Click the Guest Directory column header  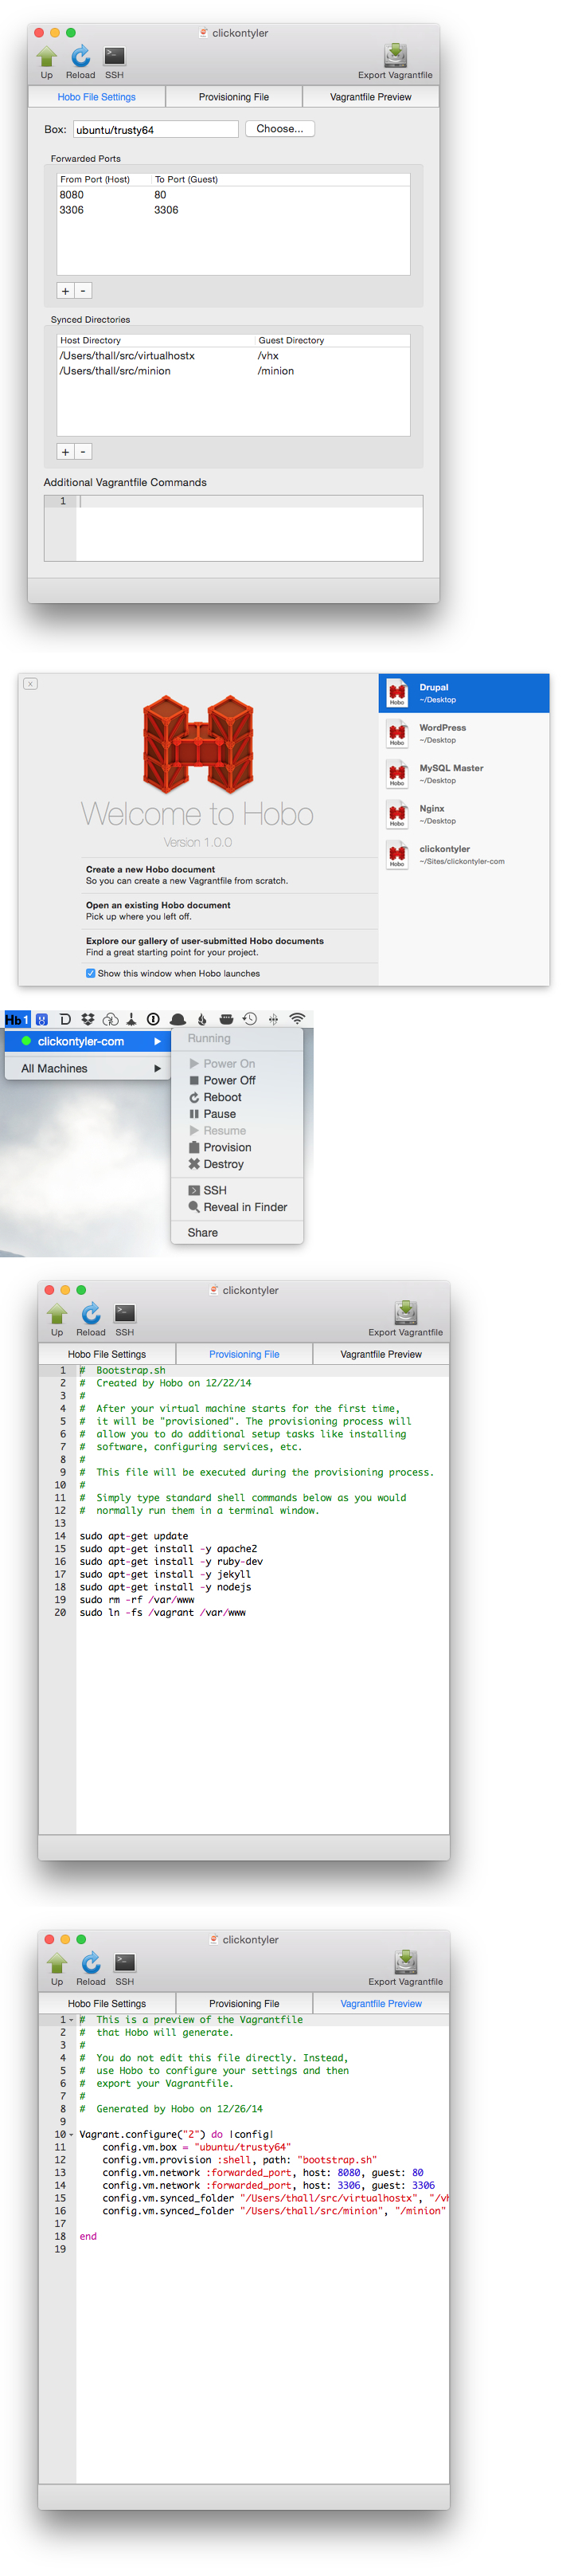tap(332, 340)
